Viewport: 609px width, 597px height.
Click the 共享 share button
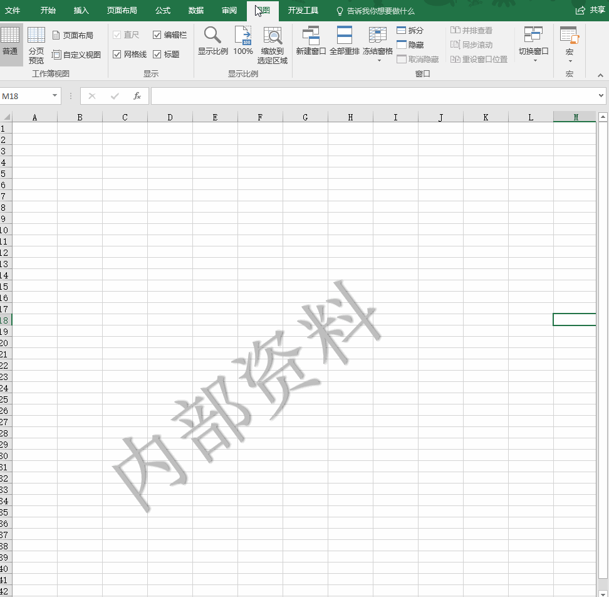coord(590,11)
